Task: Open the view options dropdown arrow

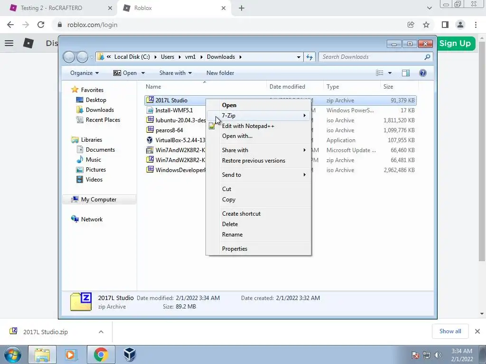Action: pyautogui.click(x=390, y=73)
